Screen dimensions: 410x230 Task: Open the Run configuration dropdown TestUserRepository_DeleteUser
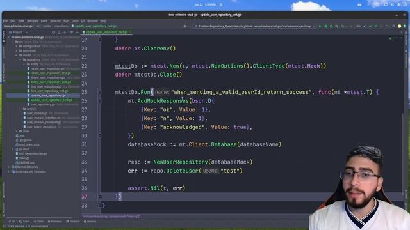click(254, 26)
